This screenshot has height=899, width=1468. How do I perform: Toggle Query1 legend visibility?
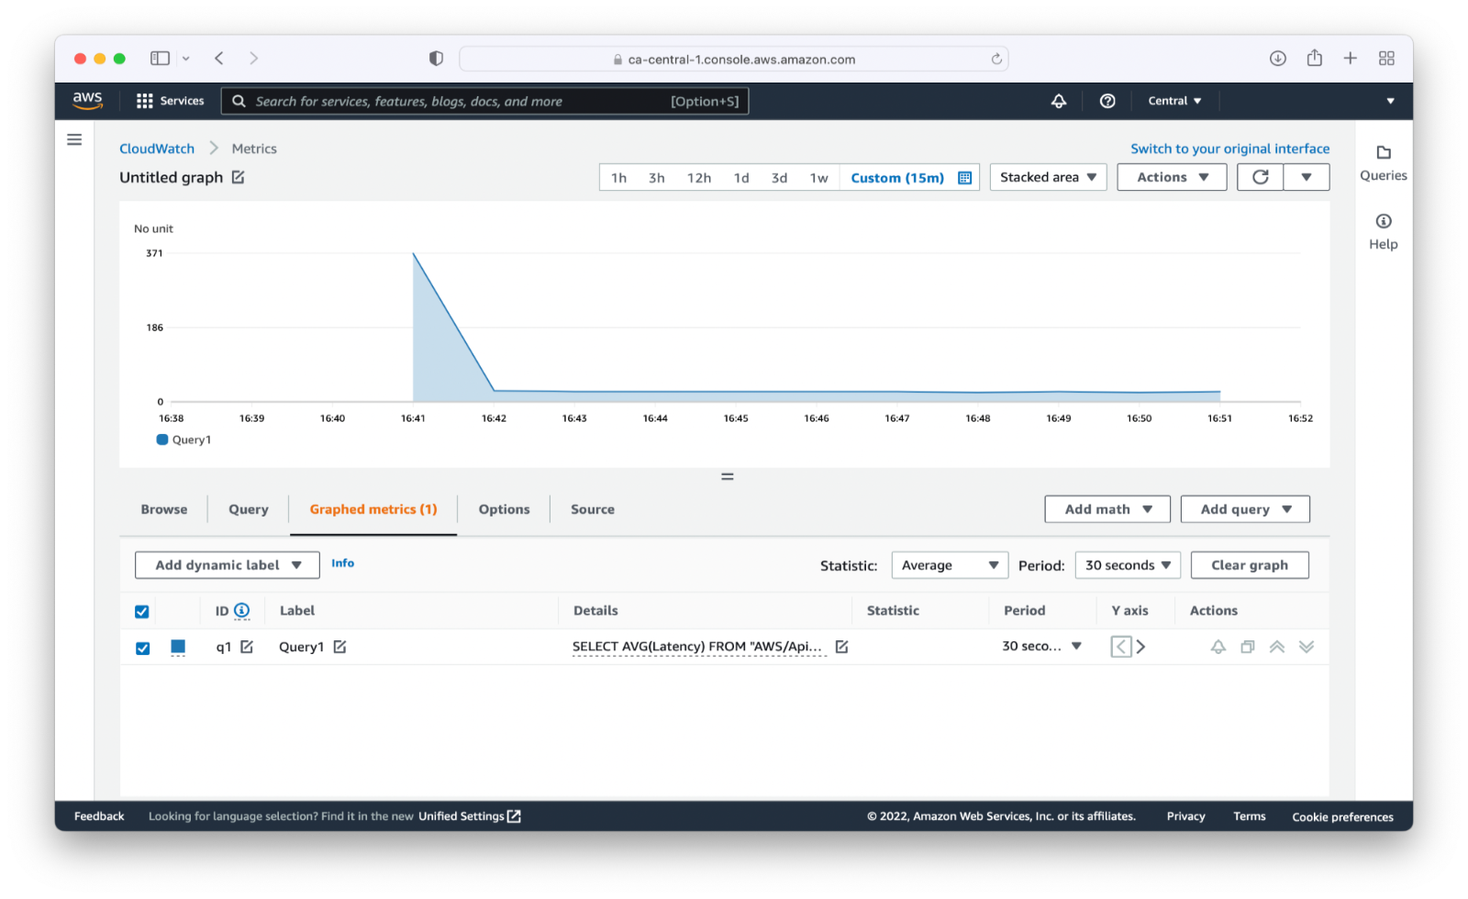(x=183, y=439)
